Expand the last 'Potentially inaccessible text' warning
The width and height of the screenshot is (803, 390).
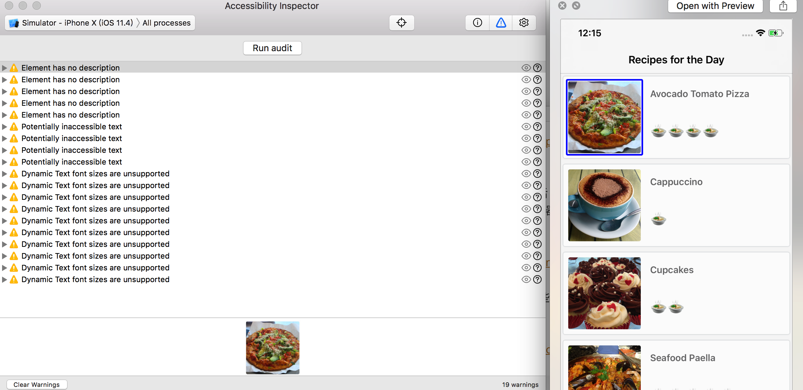click(x=4, y=162)
